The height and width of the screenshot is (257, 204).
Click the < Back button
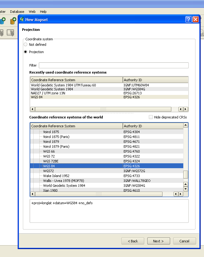[x=133, y=241]
